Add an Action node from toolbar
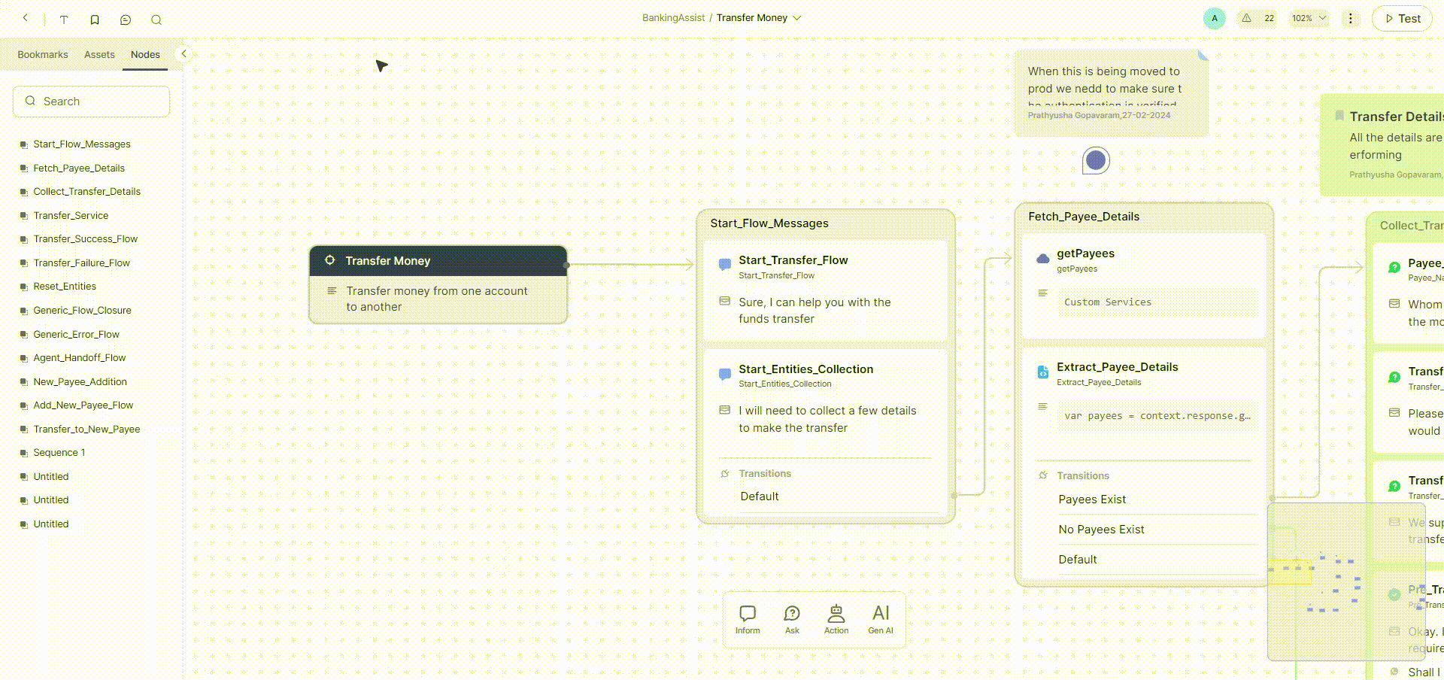Viewport: 1444px width, 680px height. tap(836, 620)
